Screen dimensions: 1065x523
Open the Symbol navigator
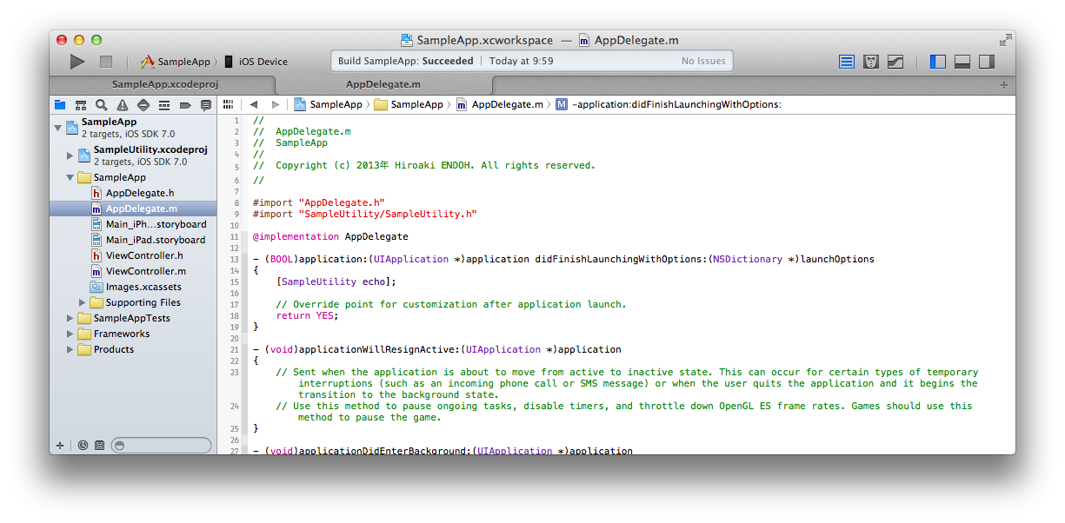[x=81, y=105]
